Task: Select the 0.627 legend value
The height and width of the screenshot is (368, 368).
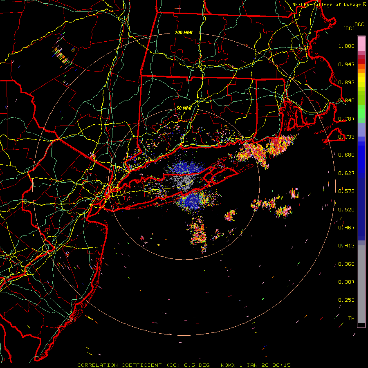Action: [x=346, y=173]
